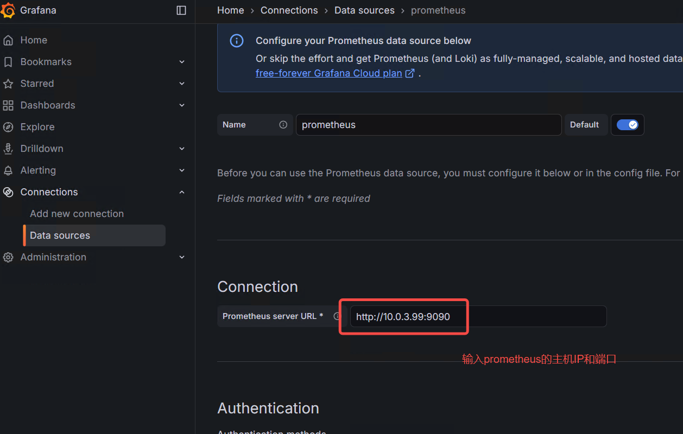Collapse the Connections section chevron
This screenshot has width=683, height=434.
(182, 192)
